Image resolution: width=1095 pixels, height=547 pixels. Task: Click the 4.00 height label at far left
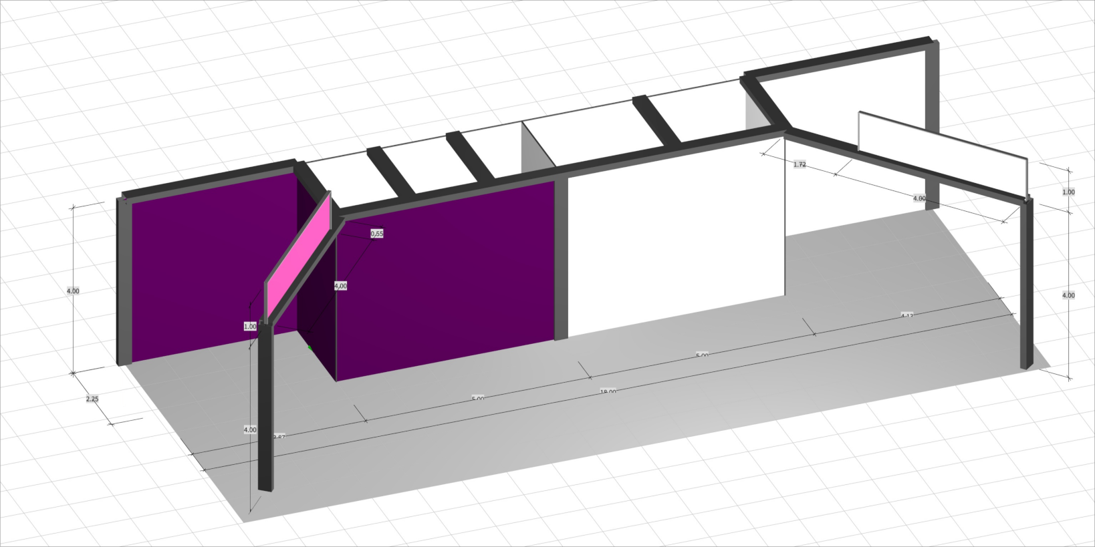click(x=73, y=291)
